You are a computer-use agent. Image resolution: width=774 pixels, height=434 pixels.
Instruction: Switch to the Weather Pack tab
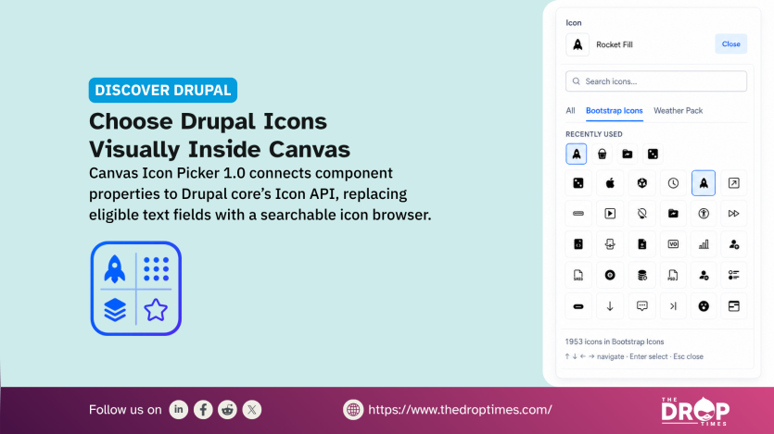coord(678,110)
